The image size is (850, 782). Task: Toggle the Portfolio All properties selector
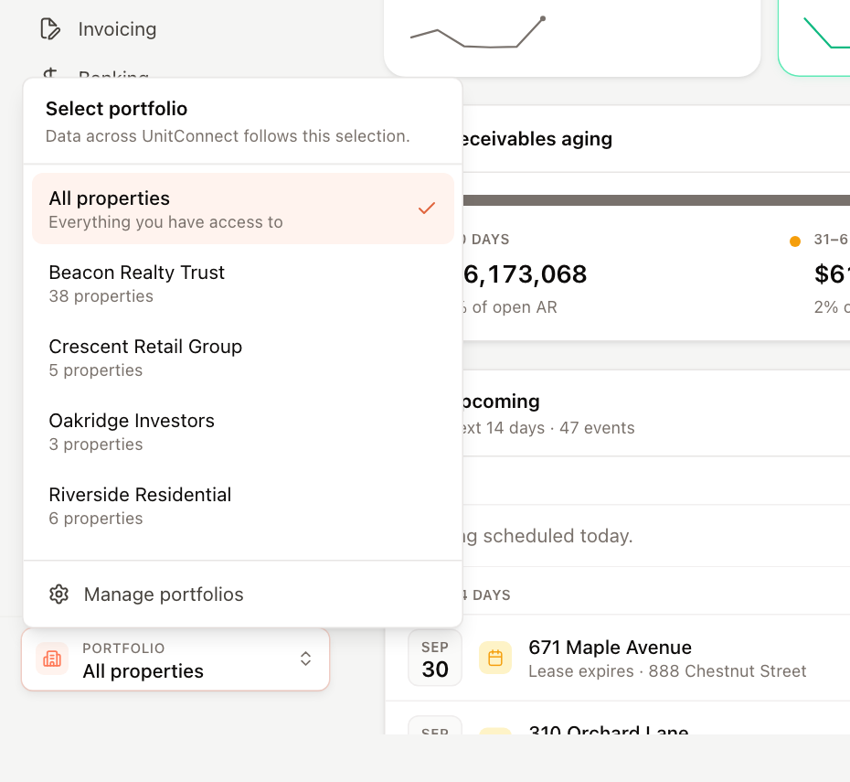tap(175, 659)
